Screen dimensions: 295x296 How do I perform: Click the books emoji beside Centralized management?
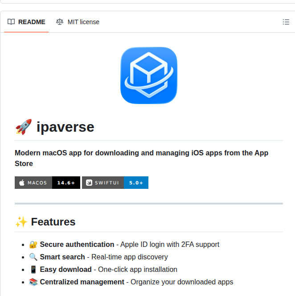(33, 282)
